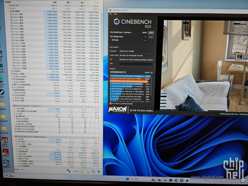Collapse the CPU i7-14700K Enhanced section
Screen dimensions: 248x186
tap(14, 136)
